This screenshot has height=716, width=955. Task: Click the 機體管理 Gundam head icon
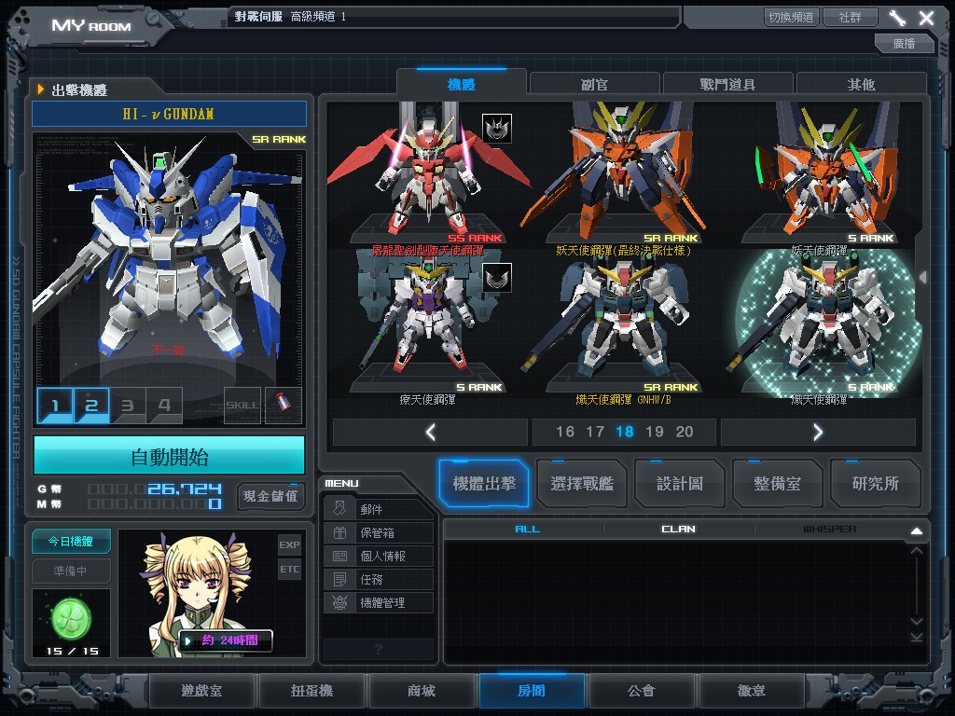click(x=339, y=602)
